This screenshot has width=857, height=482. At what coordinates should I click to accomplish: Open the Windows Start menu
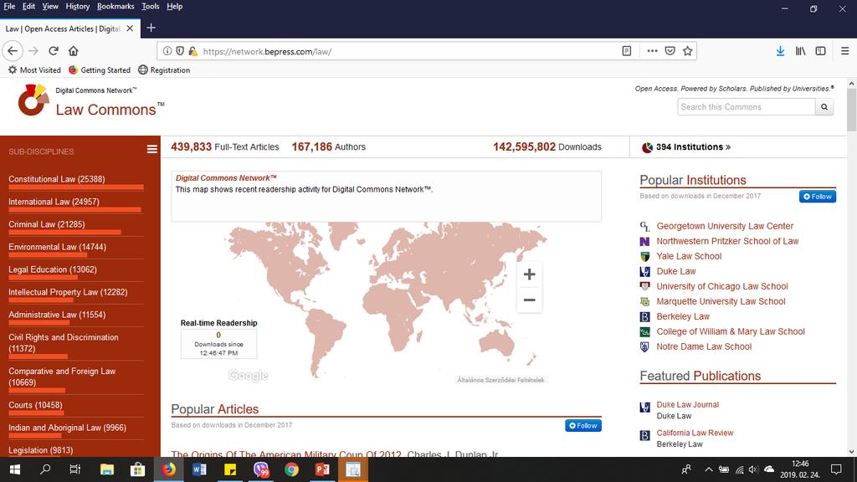pyautogui.click(x=15, y=469)
